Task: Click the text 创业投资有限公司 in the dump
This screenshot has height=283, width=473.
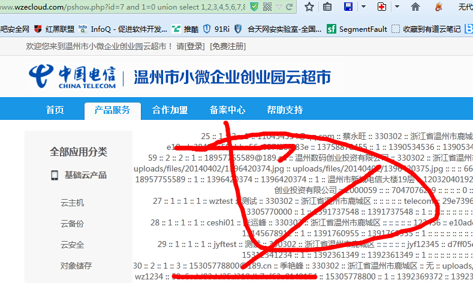Action: pos(305,190)
